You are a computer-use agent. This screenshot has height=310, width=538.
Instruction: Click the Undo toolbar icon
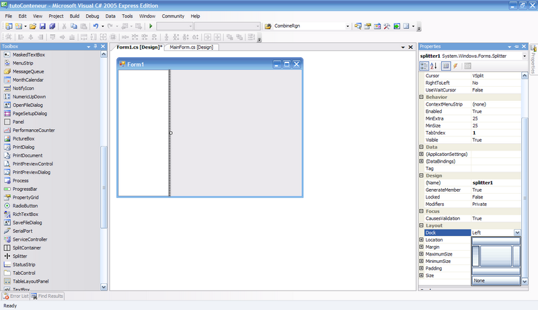[x=96, y=26]
